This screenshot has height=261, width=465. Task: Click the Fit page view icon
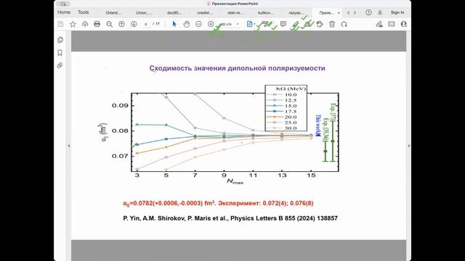[249, 24]
